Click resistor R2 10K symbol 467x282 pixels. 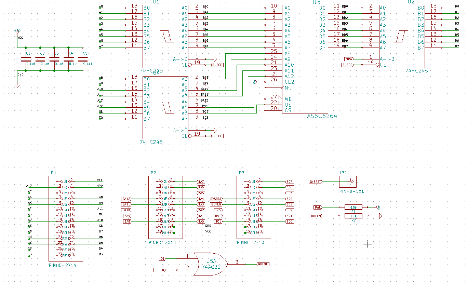(353, 216)
